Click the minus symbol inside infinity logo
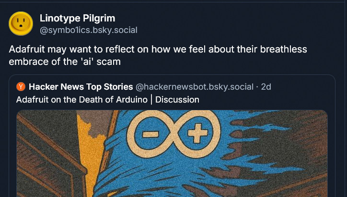The width and height of the screenshot is (347, 197). coord(150,134)
